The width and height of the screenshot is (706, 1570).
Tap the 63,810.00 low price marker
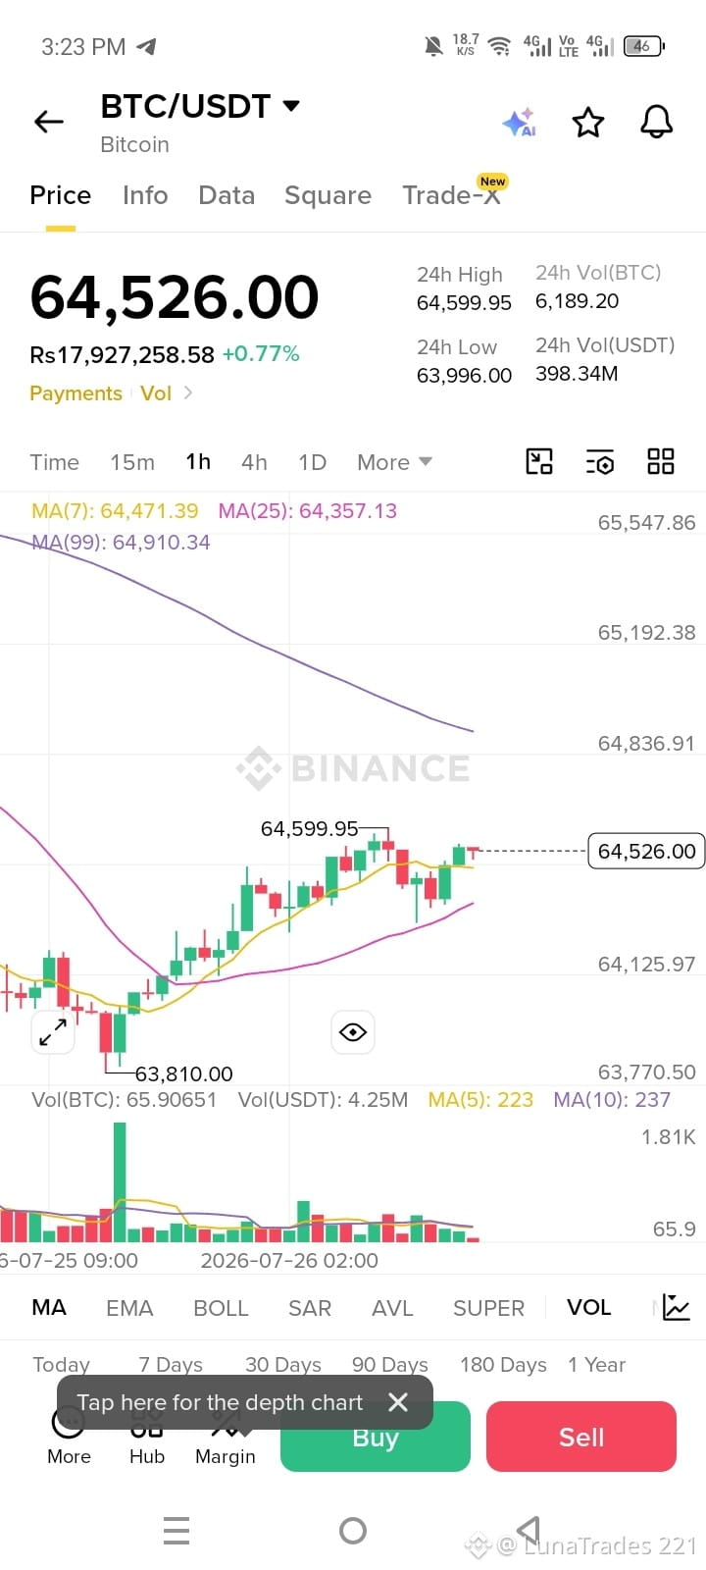pos(183,1073)
